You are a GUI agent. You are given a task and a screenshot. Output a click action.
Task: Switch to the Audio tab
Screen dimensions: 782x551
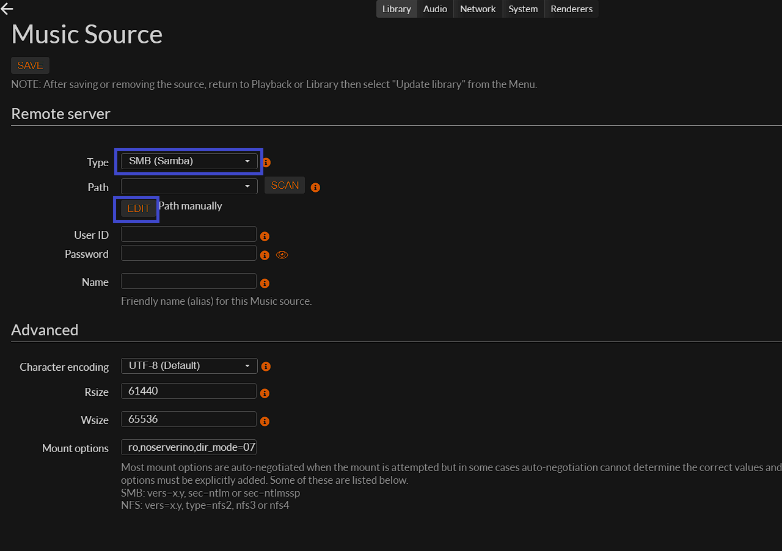[x=435, y=9]
